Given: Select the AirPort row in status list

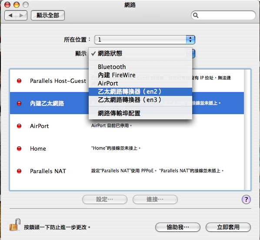Looking at the screenshot, I should tap(127, 126).
